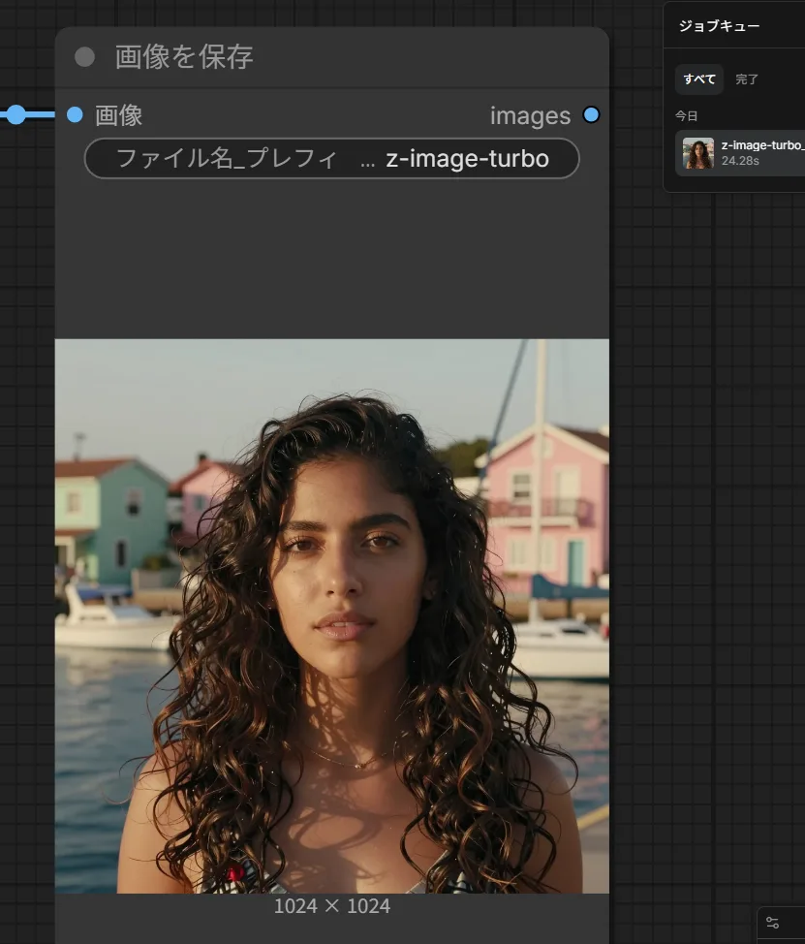
Task: Select the z-image-turbo job thumbnail in queue
Action: tap(698, 153)
